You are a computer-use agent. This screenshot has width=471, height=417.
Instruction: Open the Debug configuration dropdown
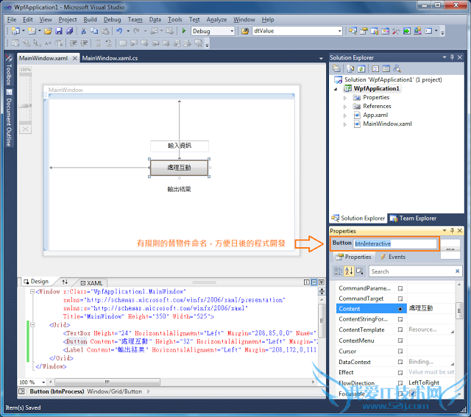pos(231,32)
